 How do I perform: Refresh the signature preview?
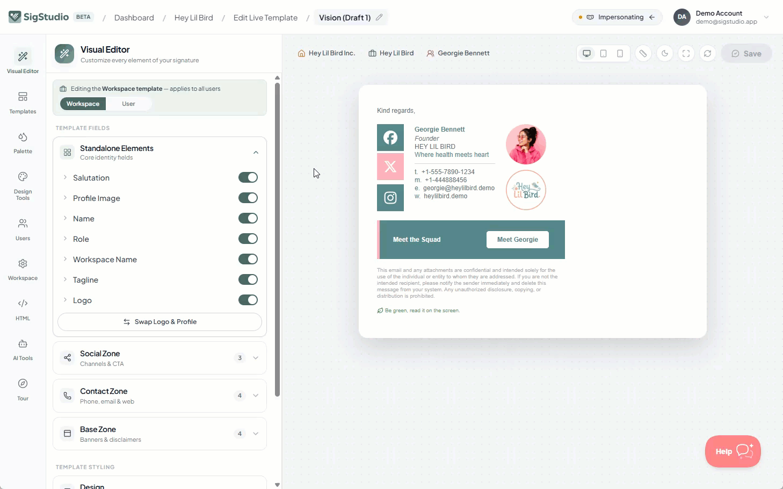click(x=708, y=53)
